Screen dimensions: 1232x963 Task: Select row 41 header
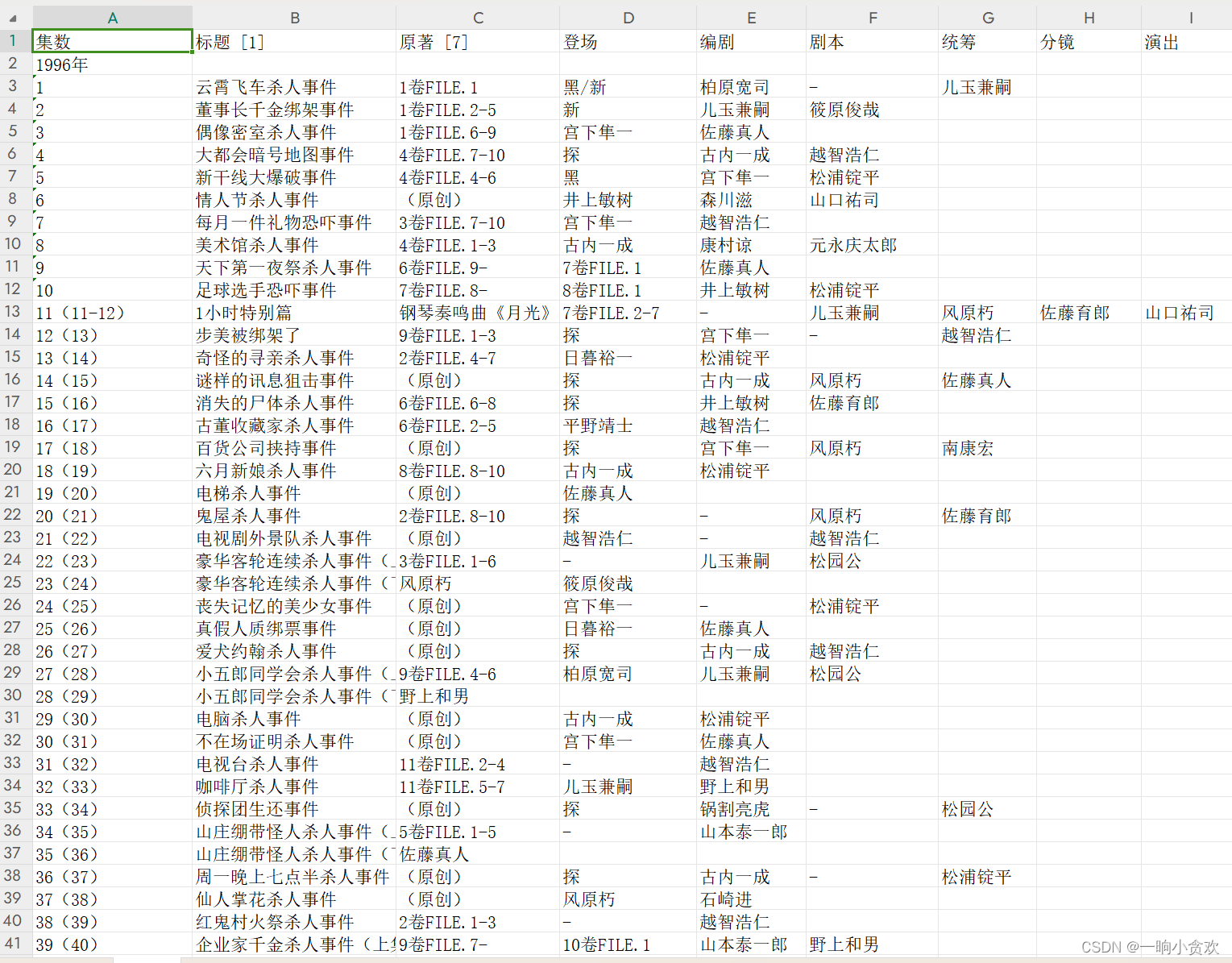pos(16,944)
